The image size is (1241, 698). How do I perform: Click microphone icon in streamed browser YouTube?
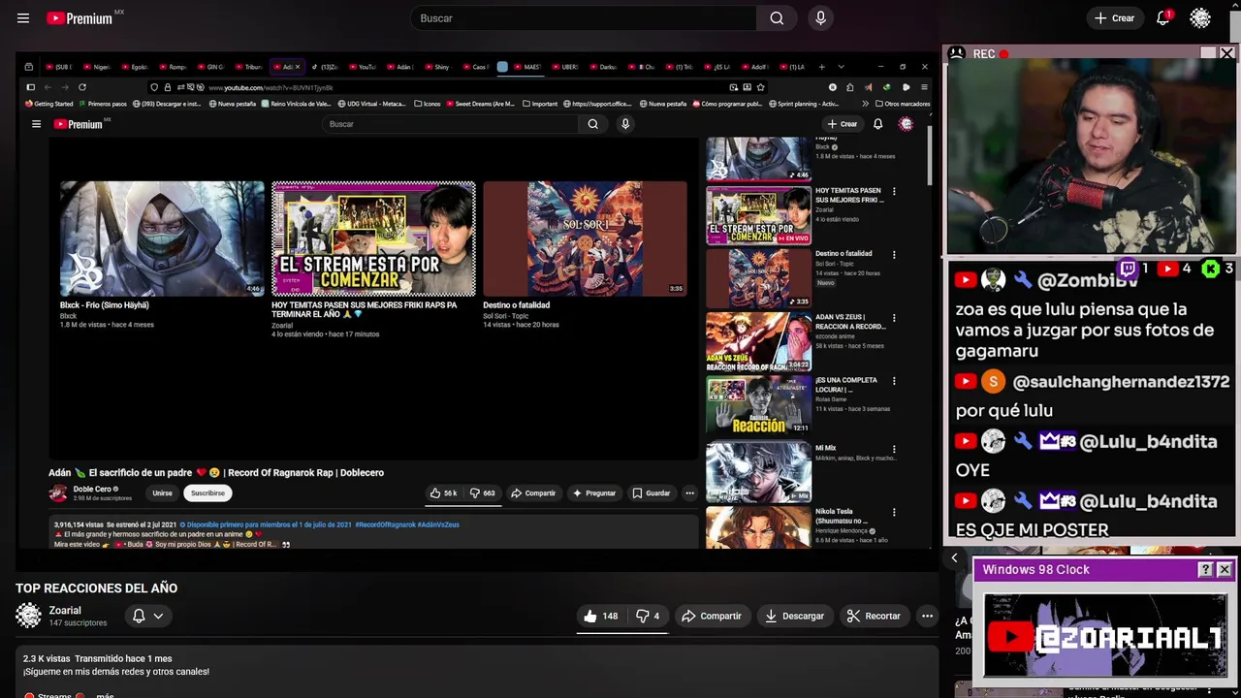click(x=625, y=124)
